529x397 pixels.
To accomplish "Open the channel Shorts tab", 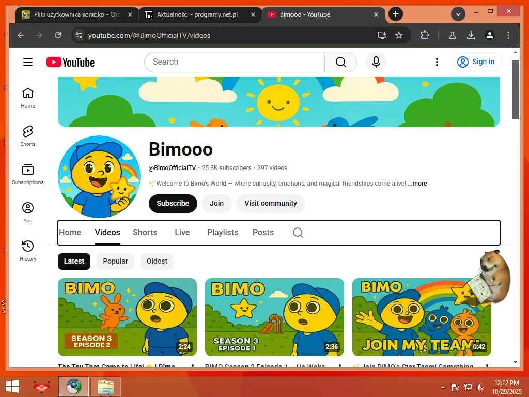I will (145, 232).
